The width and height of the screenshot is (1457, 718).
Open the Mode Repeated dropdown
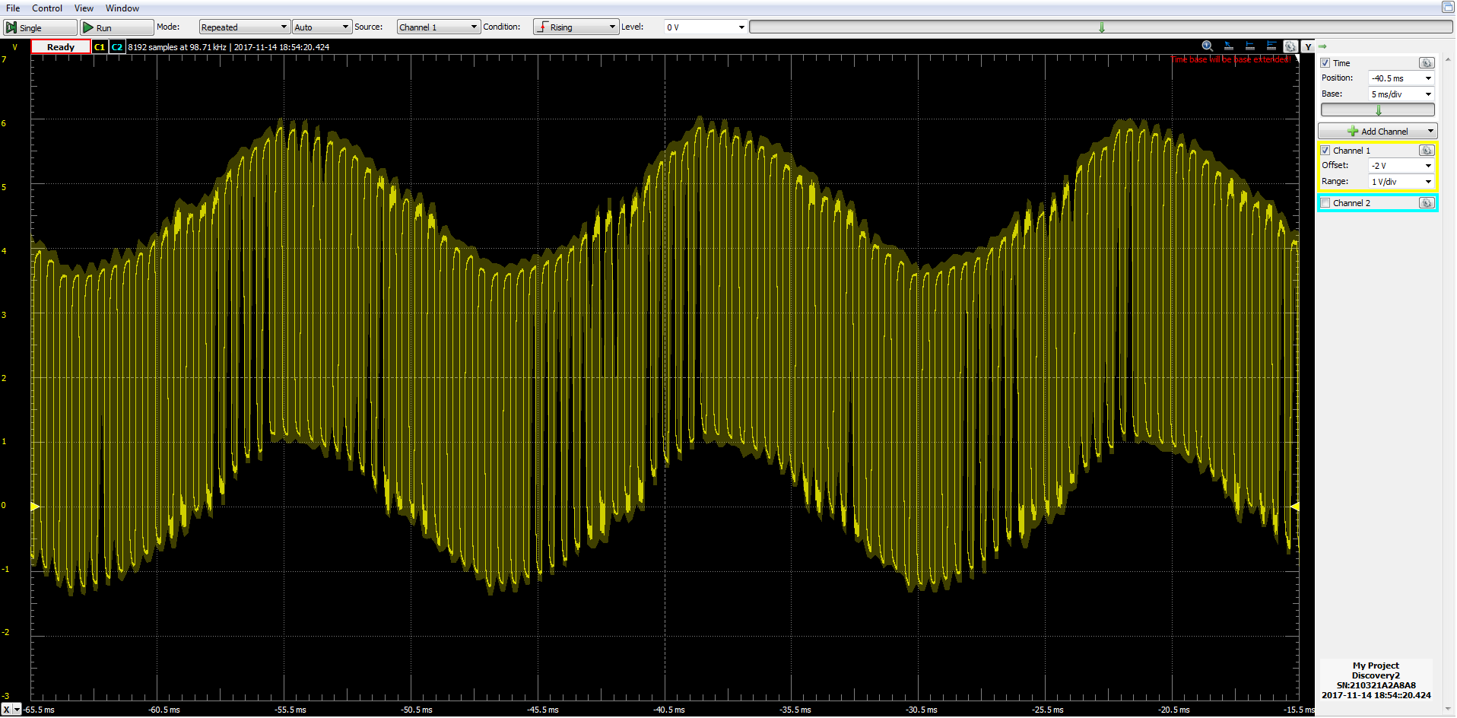[244, 27]
